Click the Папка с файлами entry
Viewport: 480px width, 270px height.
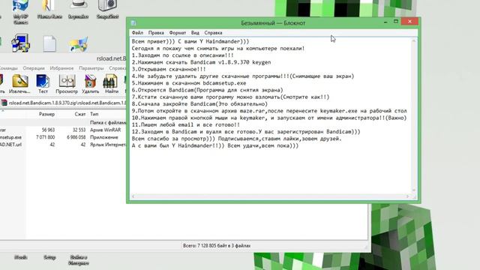108,123
